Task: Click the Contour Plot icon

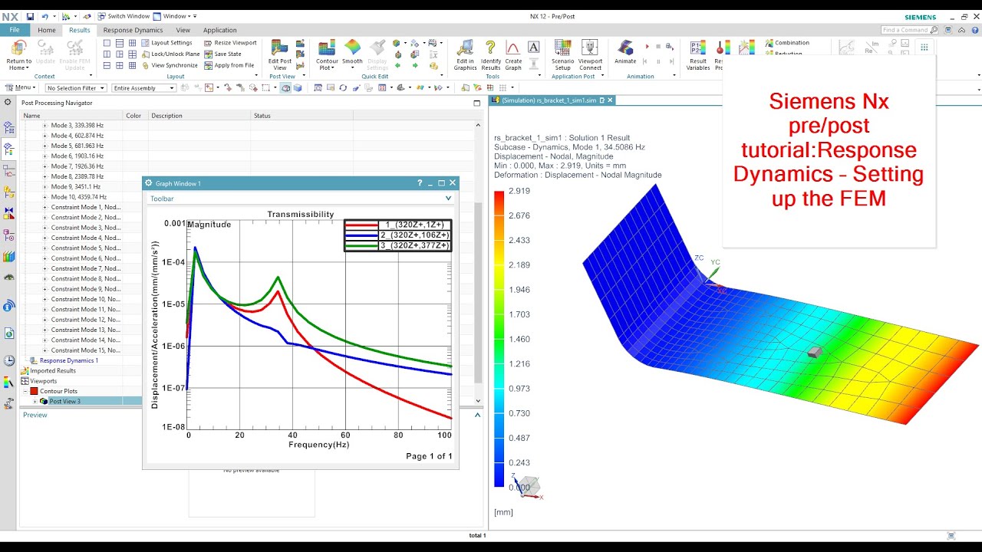Action: (x=327, y=48)
